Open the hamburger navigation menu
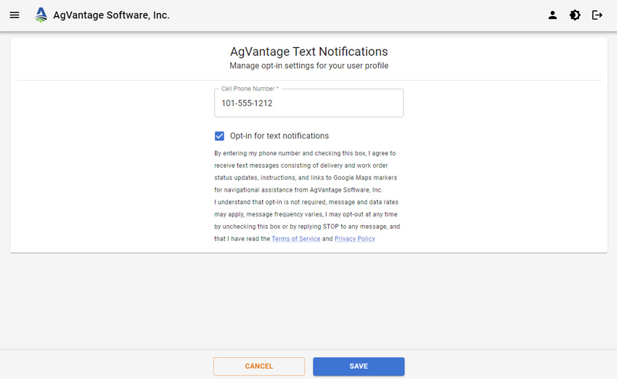 15,15
